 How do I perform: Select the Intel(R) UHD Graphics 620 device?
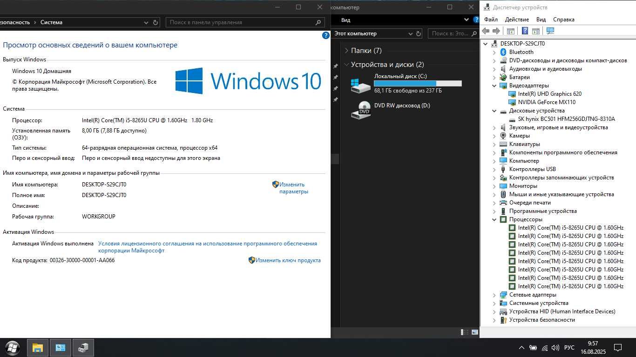click(549, 94)
